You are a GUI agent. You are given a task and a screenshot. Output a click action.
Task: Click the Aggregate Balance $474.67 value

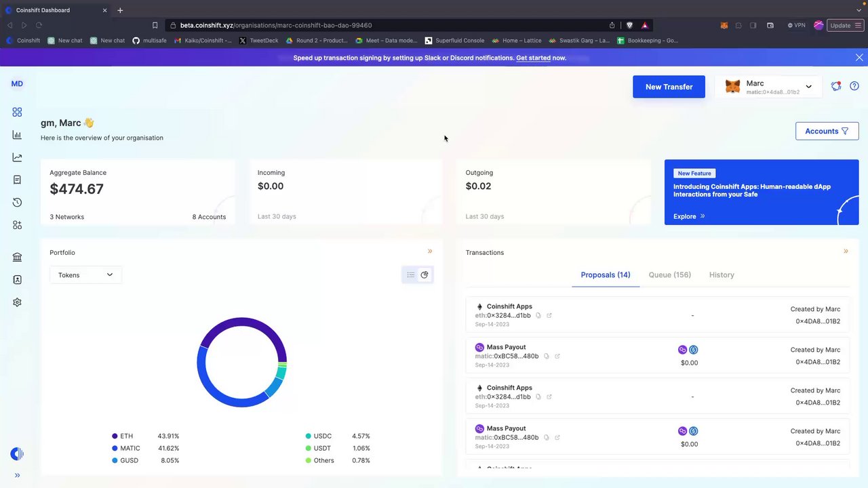77,188
